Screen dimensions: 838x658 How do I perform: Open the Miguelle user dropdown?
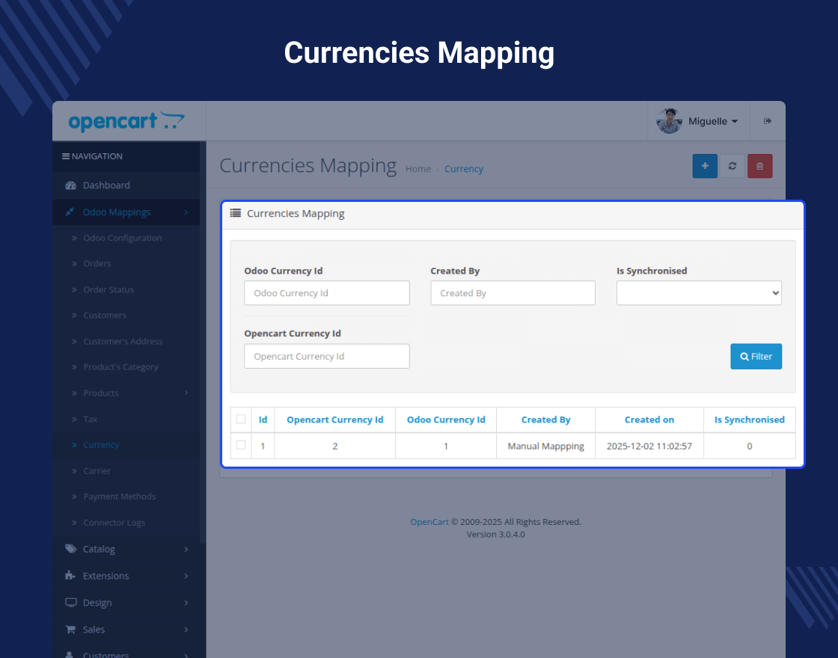[713, 121]
